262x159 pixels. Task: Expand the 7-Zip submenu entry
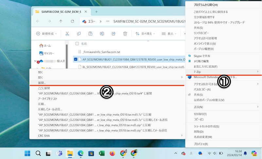(x=222, y=71)
